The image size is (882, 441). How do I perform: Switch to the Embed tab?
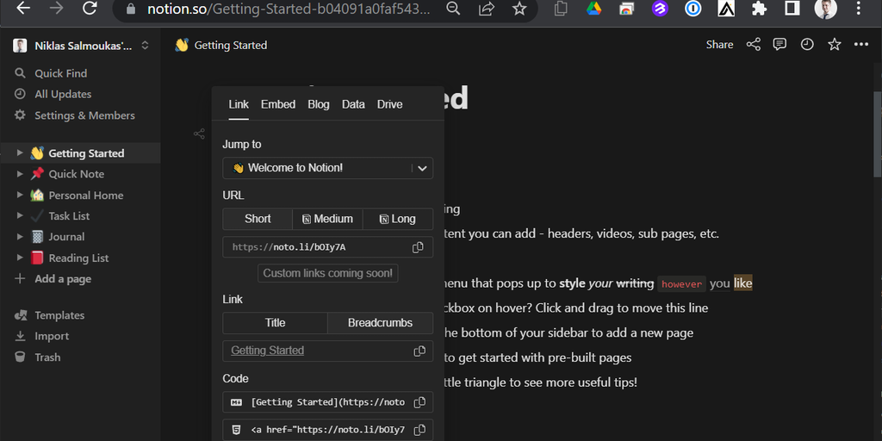click(x=278, y=104)
